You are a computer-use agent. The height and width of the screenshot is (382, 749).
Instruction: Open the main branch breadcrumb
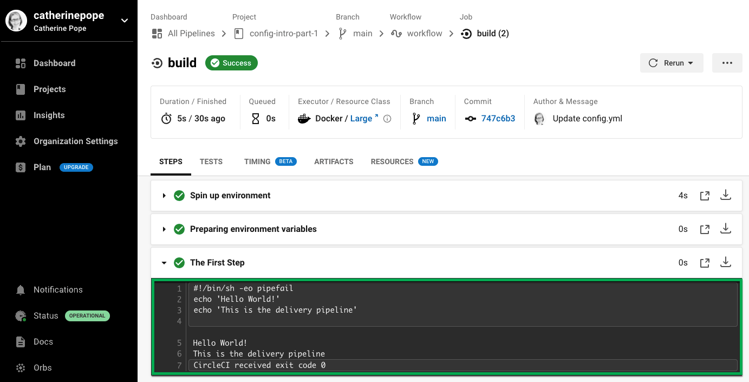point(363,34)
